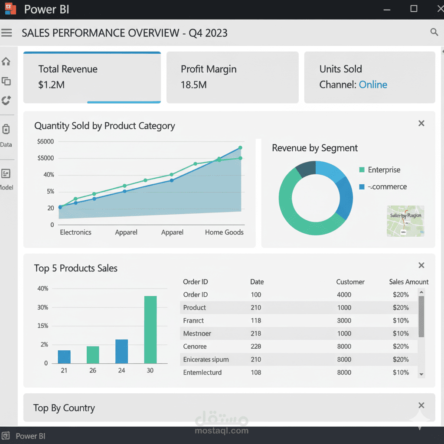The width and height of the screenshot is (444, 444).
Task: Click the Power BI logo in title bar
Action: click(10, 9)
